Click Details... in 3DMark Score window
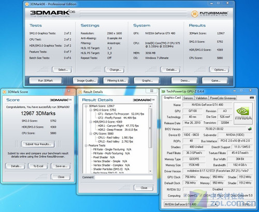The width and height of the screenshot is (259, 212). pos(16,166)
